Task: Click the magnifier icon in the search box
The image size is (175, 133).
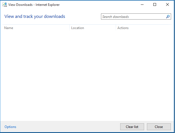Action: [x=168, y=17]
